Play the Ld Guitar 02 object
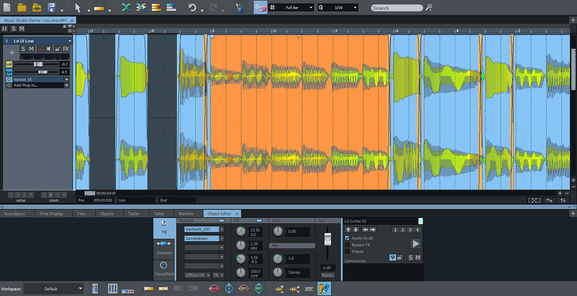 pyautogui.click(x=416, y=244)
